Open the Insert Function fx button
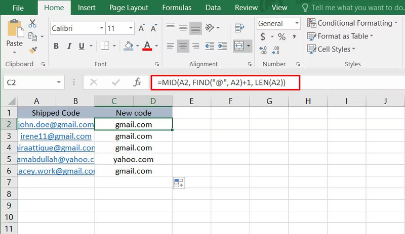 tap(137, 82)
